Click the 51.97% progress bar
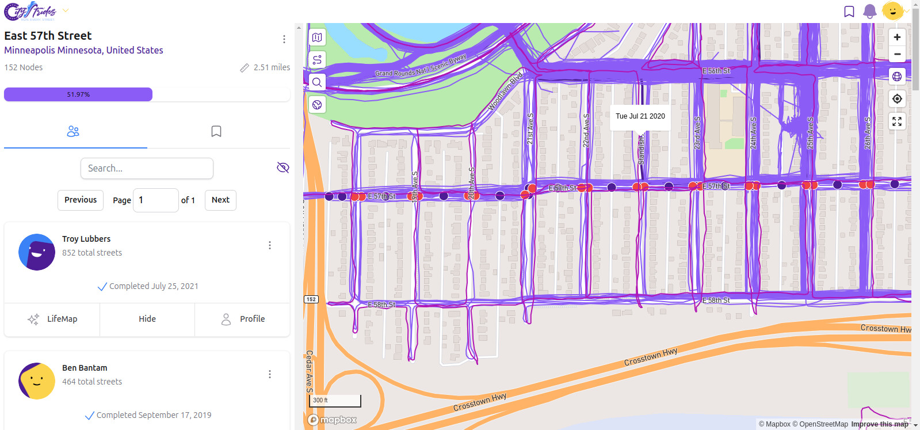920x430 pixels. click(78, 94)
